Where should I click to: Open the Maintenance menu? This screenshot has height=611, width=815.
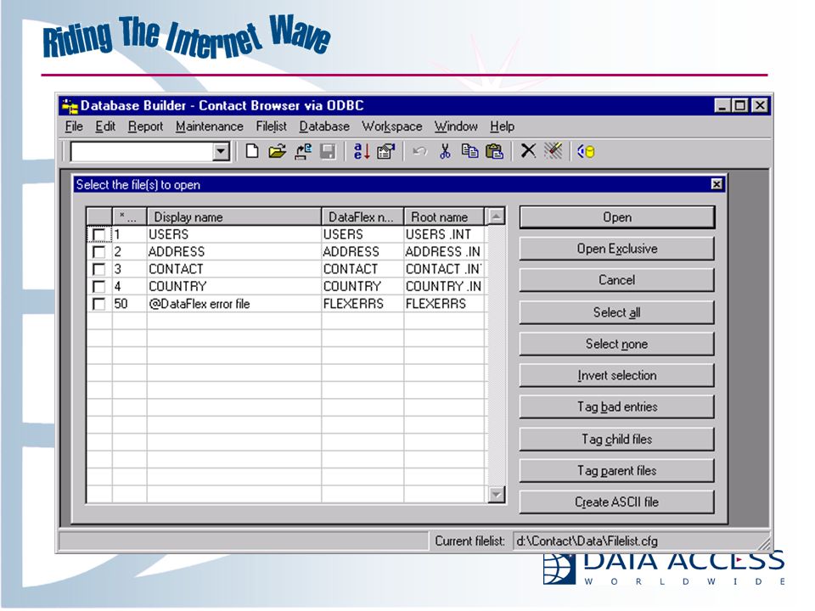tap(210, 126)
